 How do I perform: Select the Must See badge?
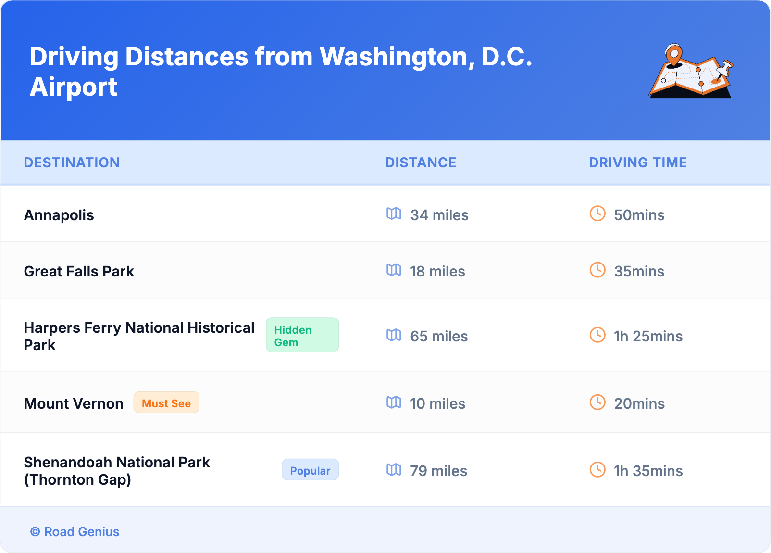166,403
